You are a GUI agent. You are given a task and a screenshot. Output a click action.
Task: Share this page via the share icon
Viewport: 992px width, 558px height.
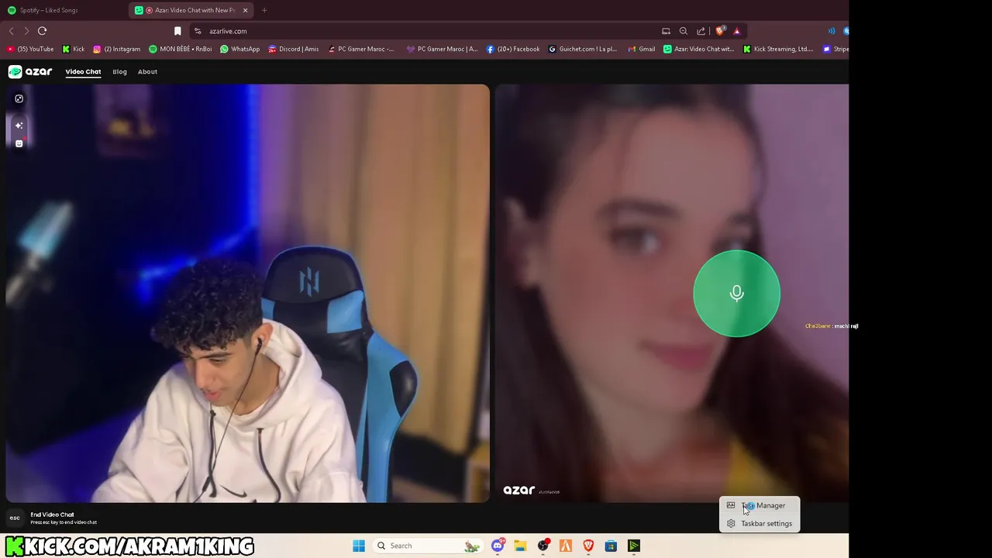(x=701, y=31)
